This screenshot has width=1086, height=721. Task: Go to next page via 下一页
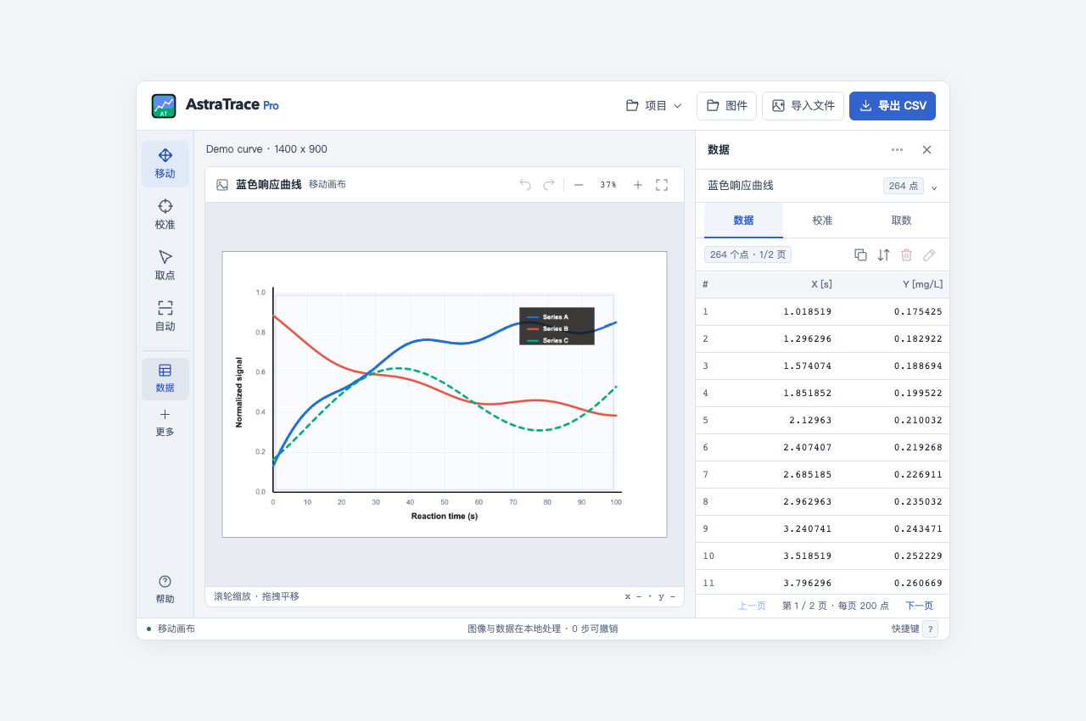pyautogui.click(x=919, y=606)
